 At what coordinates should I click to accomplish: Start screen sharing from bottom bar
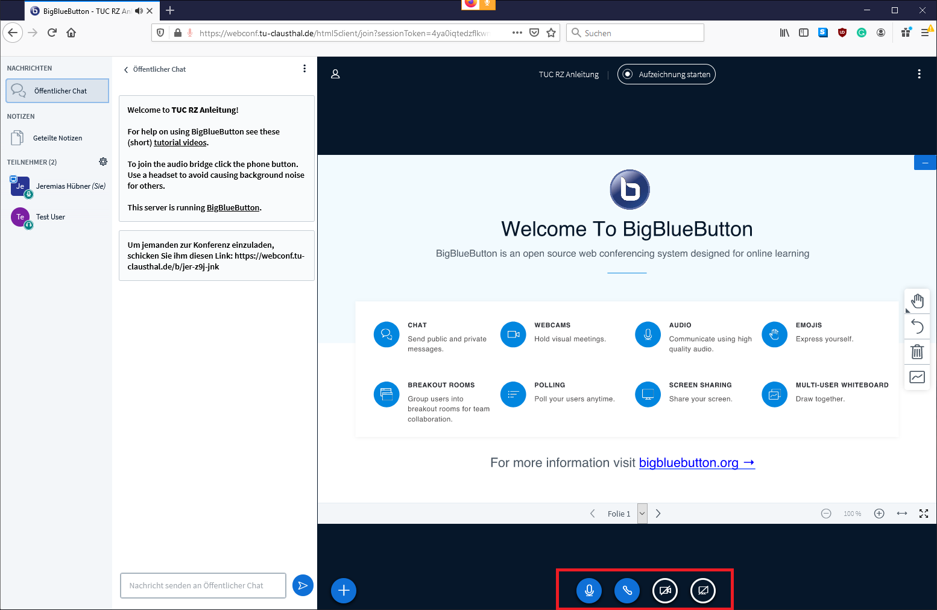click(x=703, y=591)
